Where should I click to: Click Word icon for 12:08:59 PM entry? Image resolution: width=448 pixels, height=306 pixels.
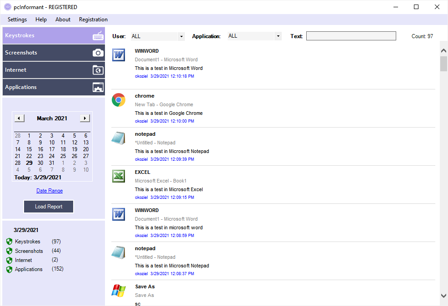pos(119,214)
